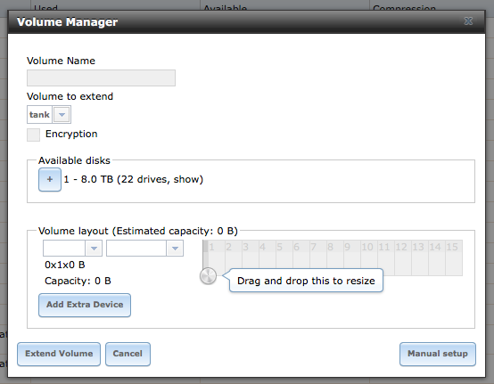
Task: Enable the Encryption checkbox
Action: click(33, 135)
